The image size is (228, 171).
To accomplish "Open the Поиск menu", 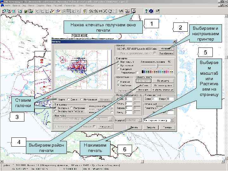I will coord(31,5).
